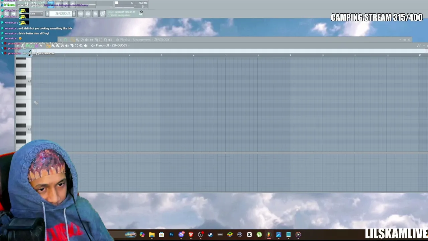Click the 2820 MB memory readout

point(143,3)
